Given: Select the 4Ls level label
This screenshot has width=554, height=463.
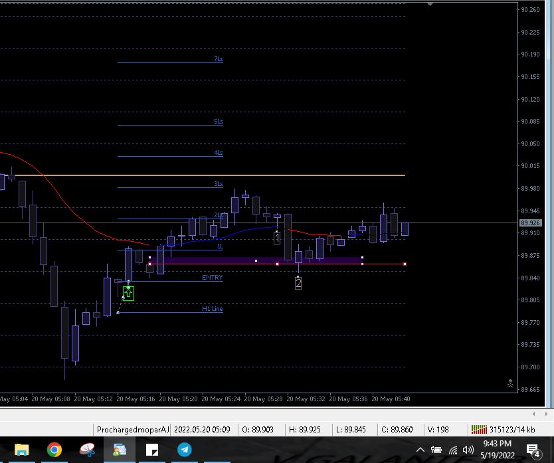Looking at the screenshot, I should pyautogui.click(x=219, y=152).
